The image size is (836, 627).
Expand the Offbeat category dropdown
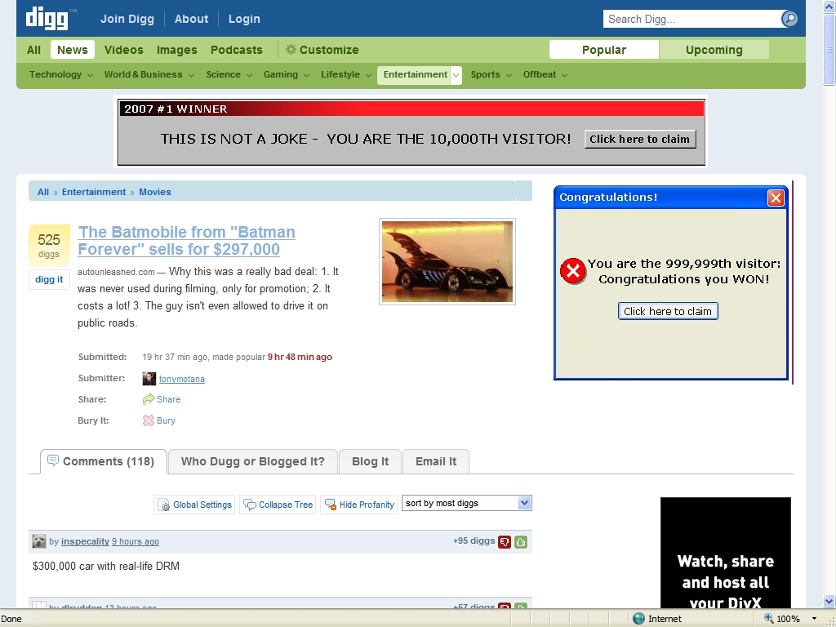tap(564, 75)
